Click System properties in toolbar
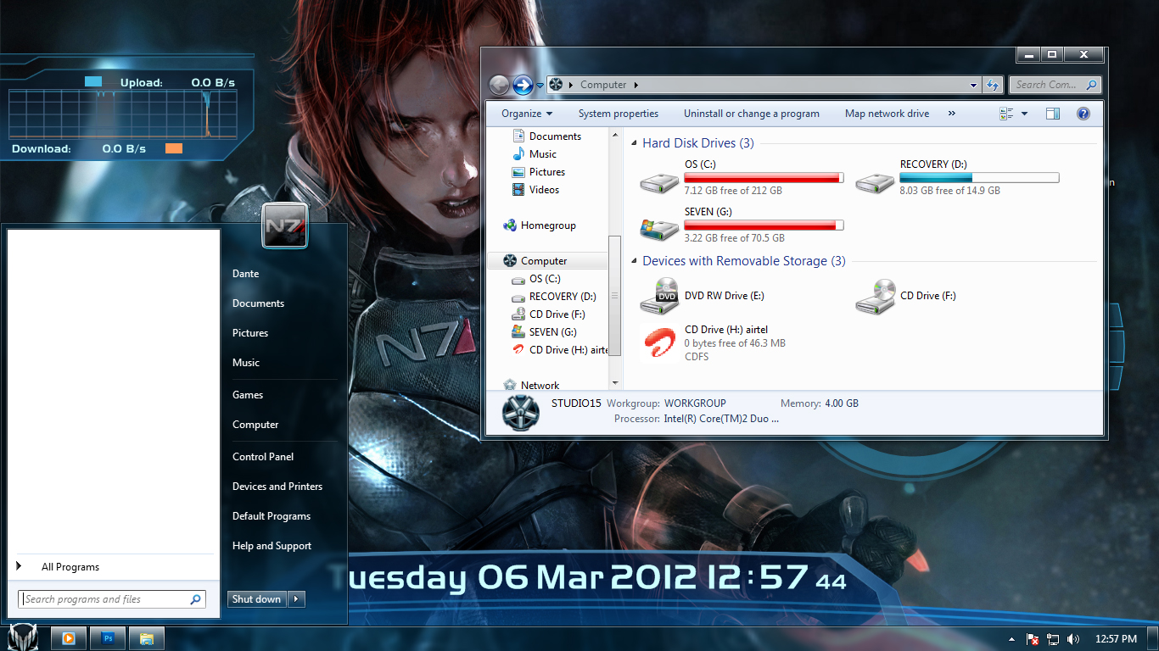Image resolution: width=1159 pixels, height=651 pixels. click(x=619, y=114)
